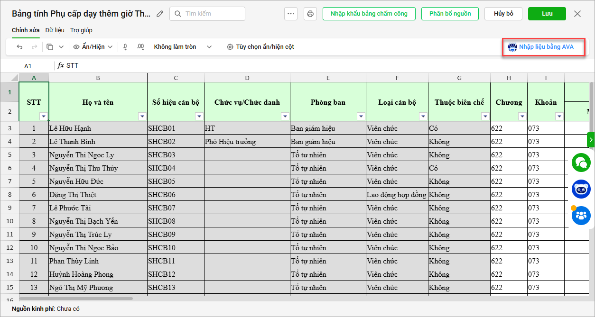Click the printer icon
595x317 pixels.
point(310,14)
